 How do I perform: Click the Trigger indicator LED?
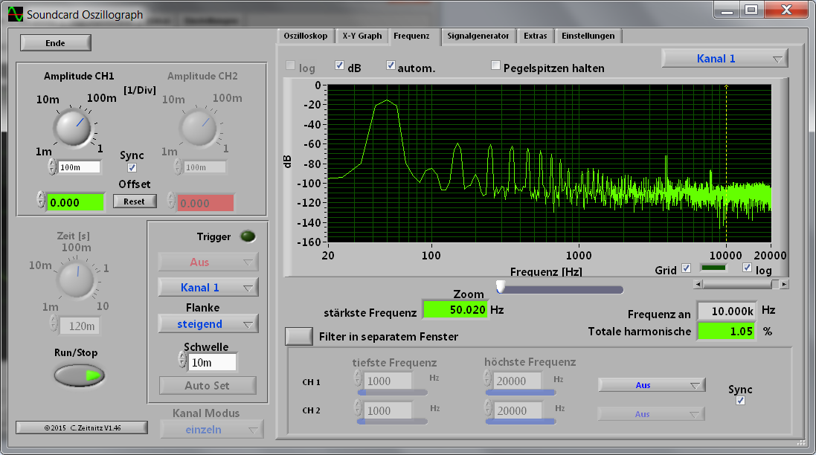point(248,236)
